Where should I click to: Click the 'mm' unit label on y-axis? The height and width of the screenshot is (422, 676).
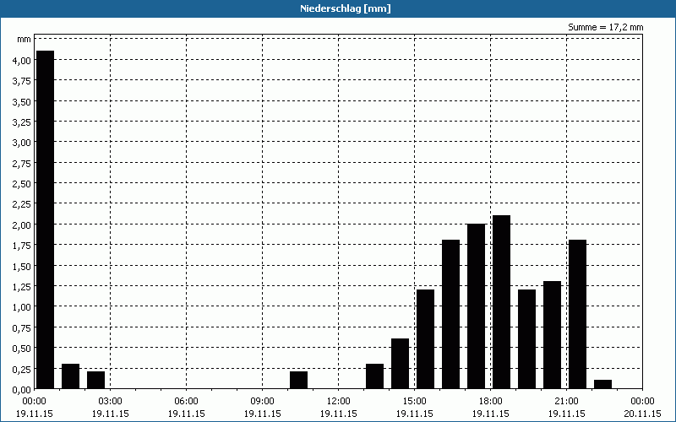25,40
